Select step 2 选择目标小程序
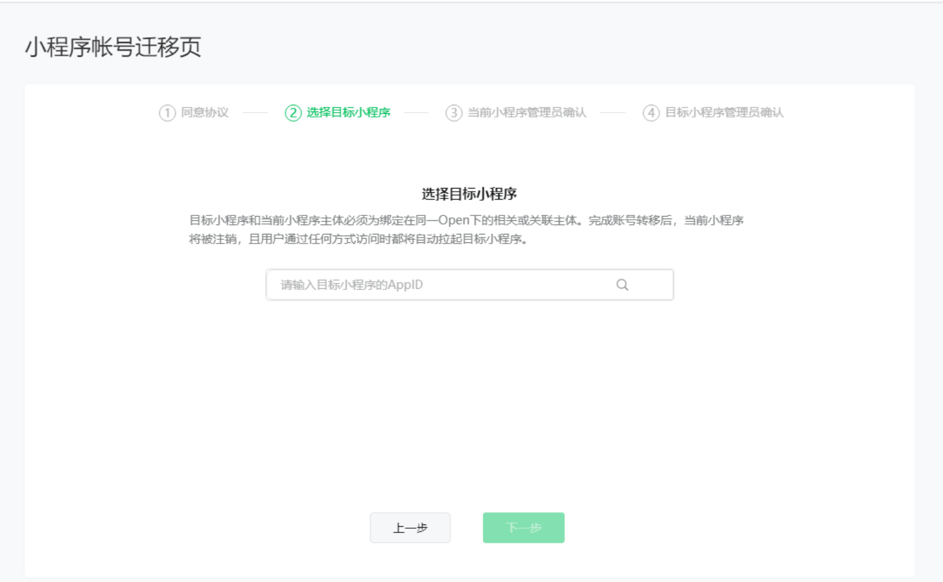The image size is (943, 582). pos(338,113)
